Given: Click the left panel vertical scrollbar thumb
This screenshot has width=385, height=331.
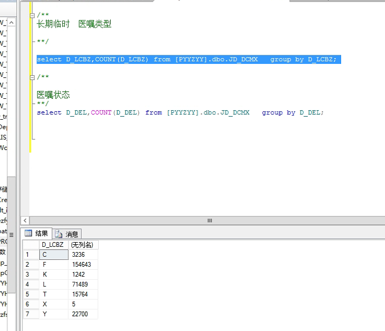Looking at the screenshot, I should click(11, 234).
